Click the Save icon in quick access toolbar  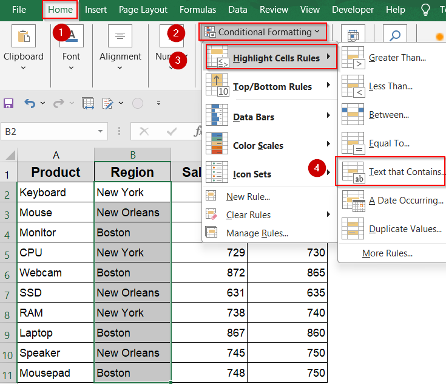[8, 103]
